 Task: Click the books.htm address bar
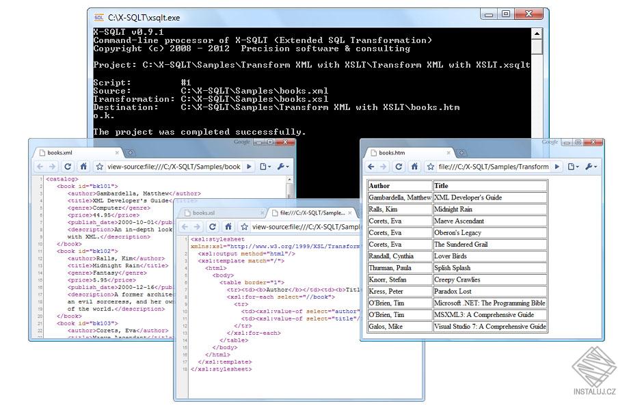tap(494, 167)
